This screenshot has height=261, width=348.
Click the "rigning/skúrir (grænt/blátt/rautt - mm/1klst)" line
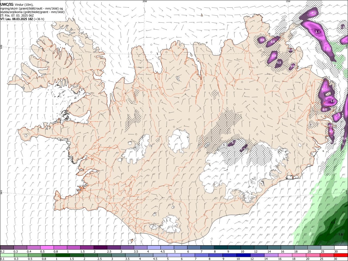(x=32, y=8)
